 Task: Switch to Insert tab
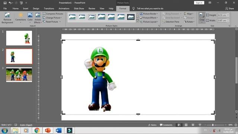(x=26, y=9)
